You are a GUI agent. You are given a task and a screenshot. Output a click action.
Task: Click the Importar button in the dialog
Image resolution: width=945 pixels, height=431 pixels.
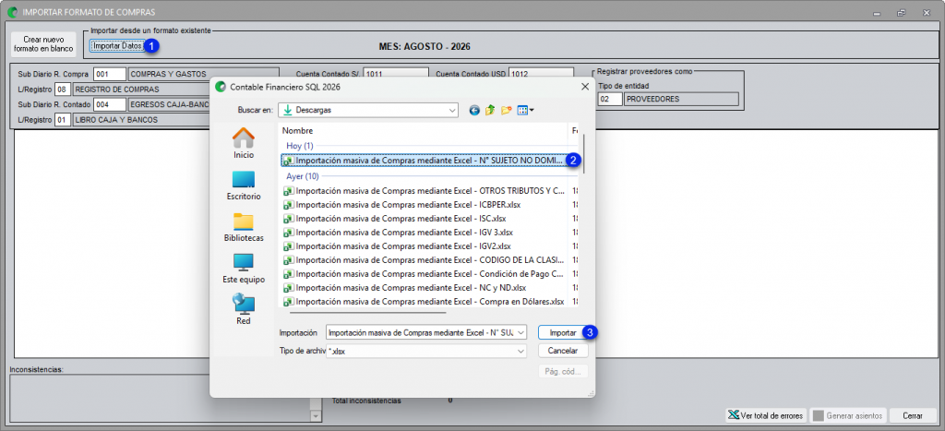click(563, 332)
